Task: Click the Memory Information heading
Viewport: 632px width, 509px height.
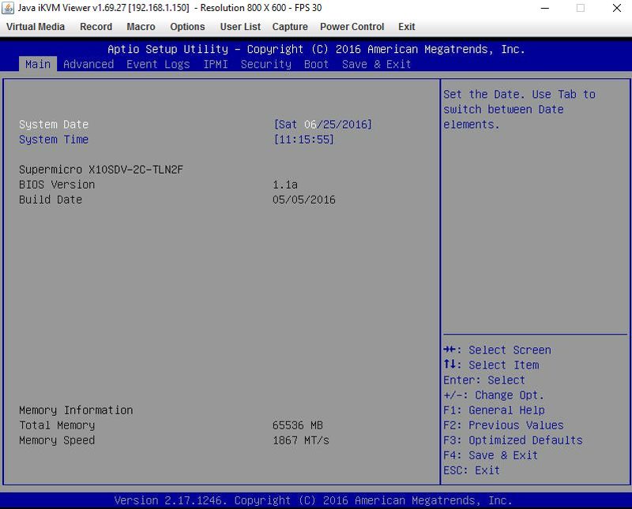Action: point(76,410)
